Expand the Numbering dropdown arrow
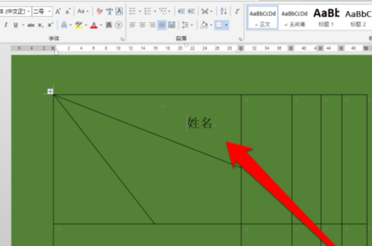 155,11
